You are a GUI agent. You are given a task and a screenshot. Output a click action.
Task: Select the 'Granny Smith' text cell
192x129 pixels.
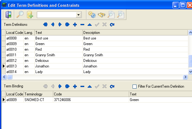click(59, 55)
